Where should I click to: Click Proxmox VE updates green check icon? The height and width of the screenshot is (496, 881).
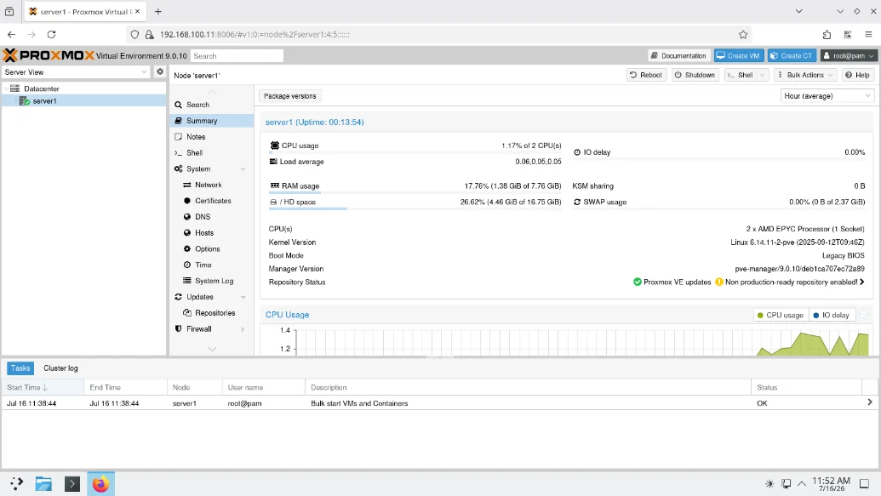coord(638,282)
